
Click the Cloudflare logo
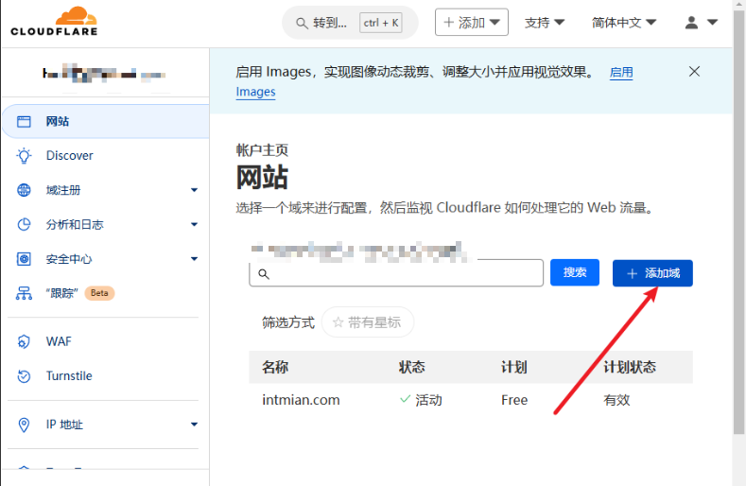coord(54,22)
